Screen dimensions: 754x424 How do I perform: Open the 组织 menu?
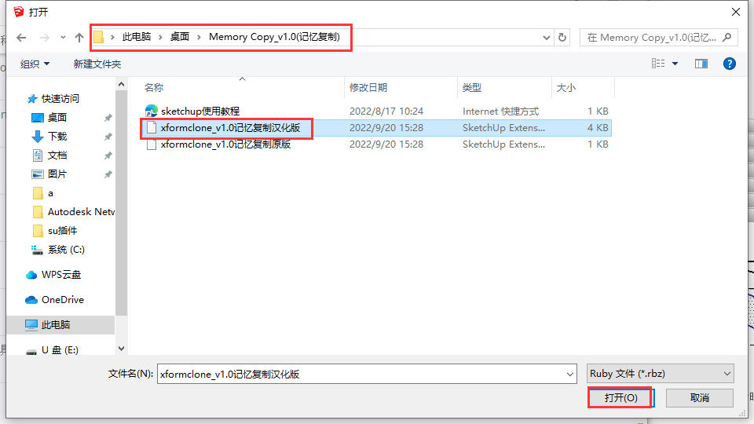[x=35, y=64]
